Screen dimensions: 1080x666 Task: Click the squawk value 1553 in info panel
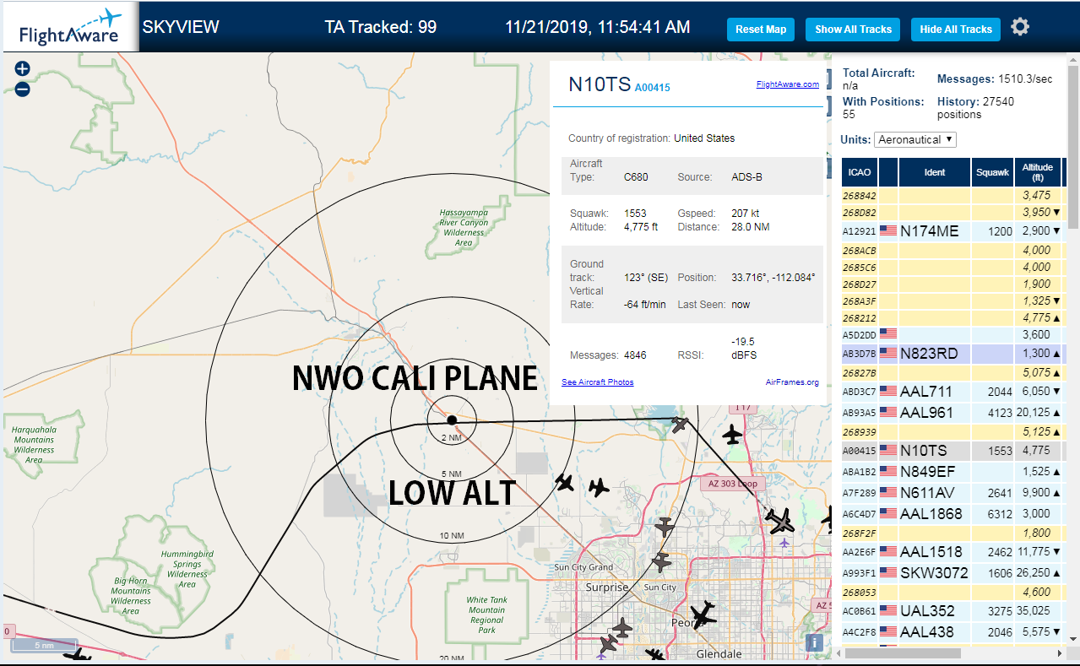tap(635, 214)
